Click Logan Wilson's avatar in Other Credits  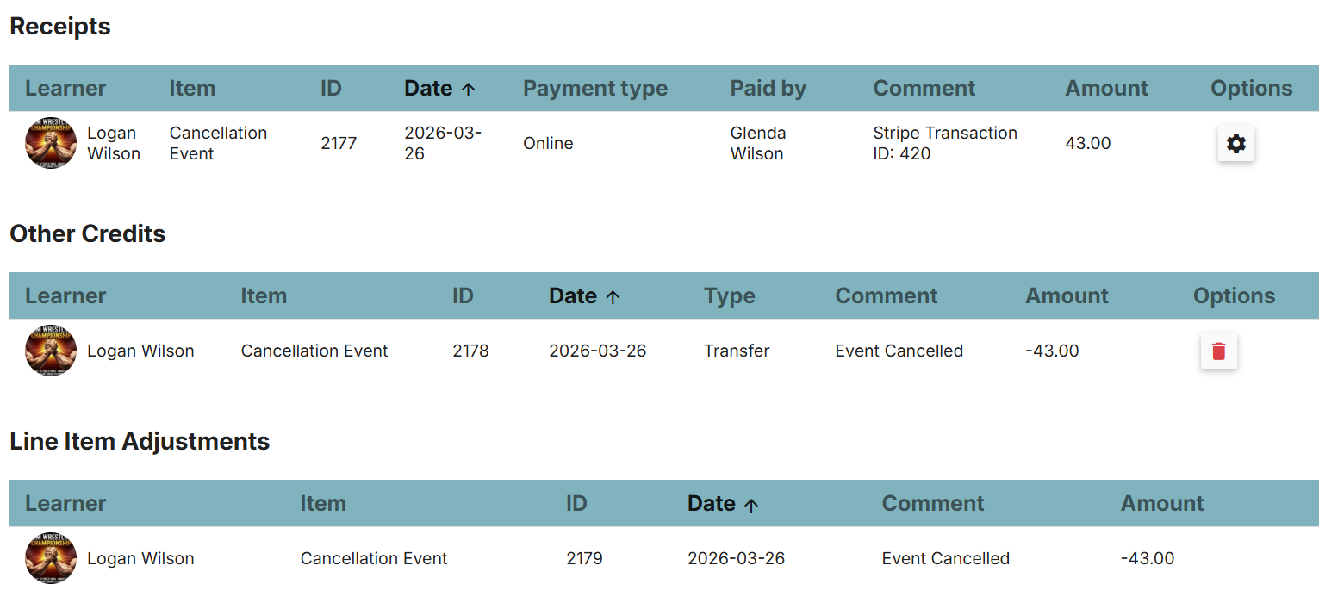tap(51, 351)
